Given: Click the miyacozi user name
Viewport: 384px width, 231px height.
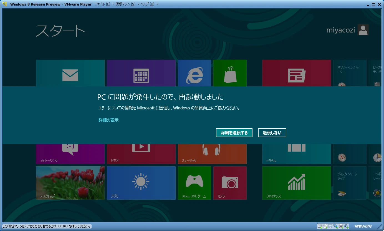Looking at the screenshot, I should 341,30.
